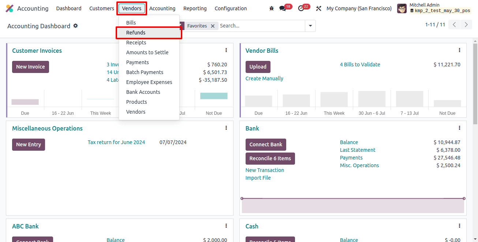Go to the next page with the right chevron
Screen dimensions: 478x242
click(466, 25)
